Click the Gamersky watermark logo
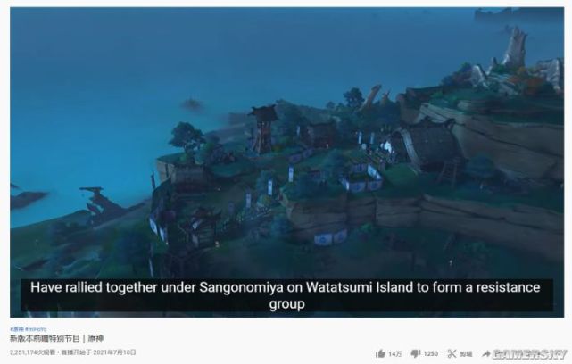The width and height of the screenshot is (572, 364). click(530, 354)
